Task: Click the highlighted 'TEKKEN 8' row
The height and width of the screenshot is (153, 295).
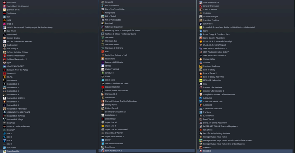Action: 244,151
